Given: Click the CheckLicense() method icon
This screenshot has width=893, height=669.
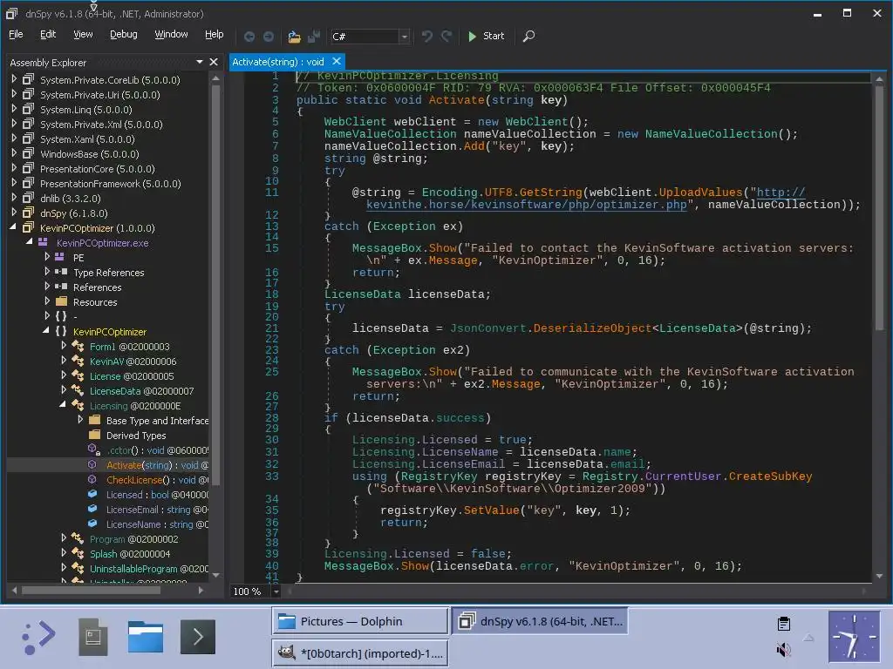Looking at the screenshot, I should click(92, 480).
